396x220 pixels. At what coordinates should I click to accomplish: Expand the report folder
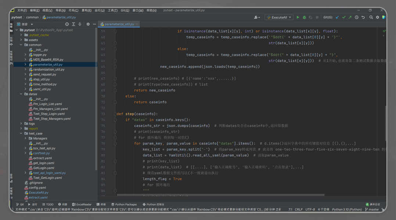(21, 129)
